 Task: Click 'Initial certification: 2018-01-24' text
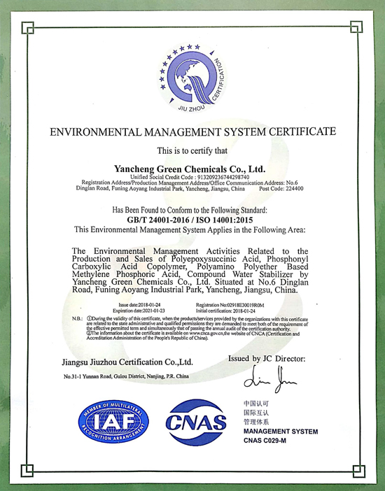(x=225, y=311)
